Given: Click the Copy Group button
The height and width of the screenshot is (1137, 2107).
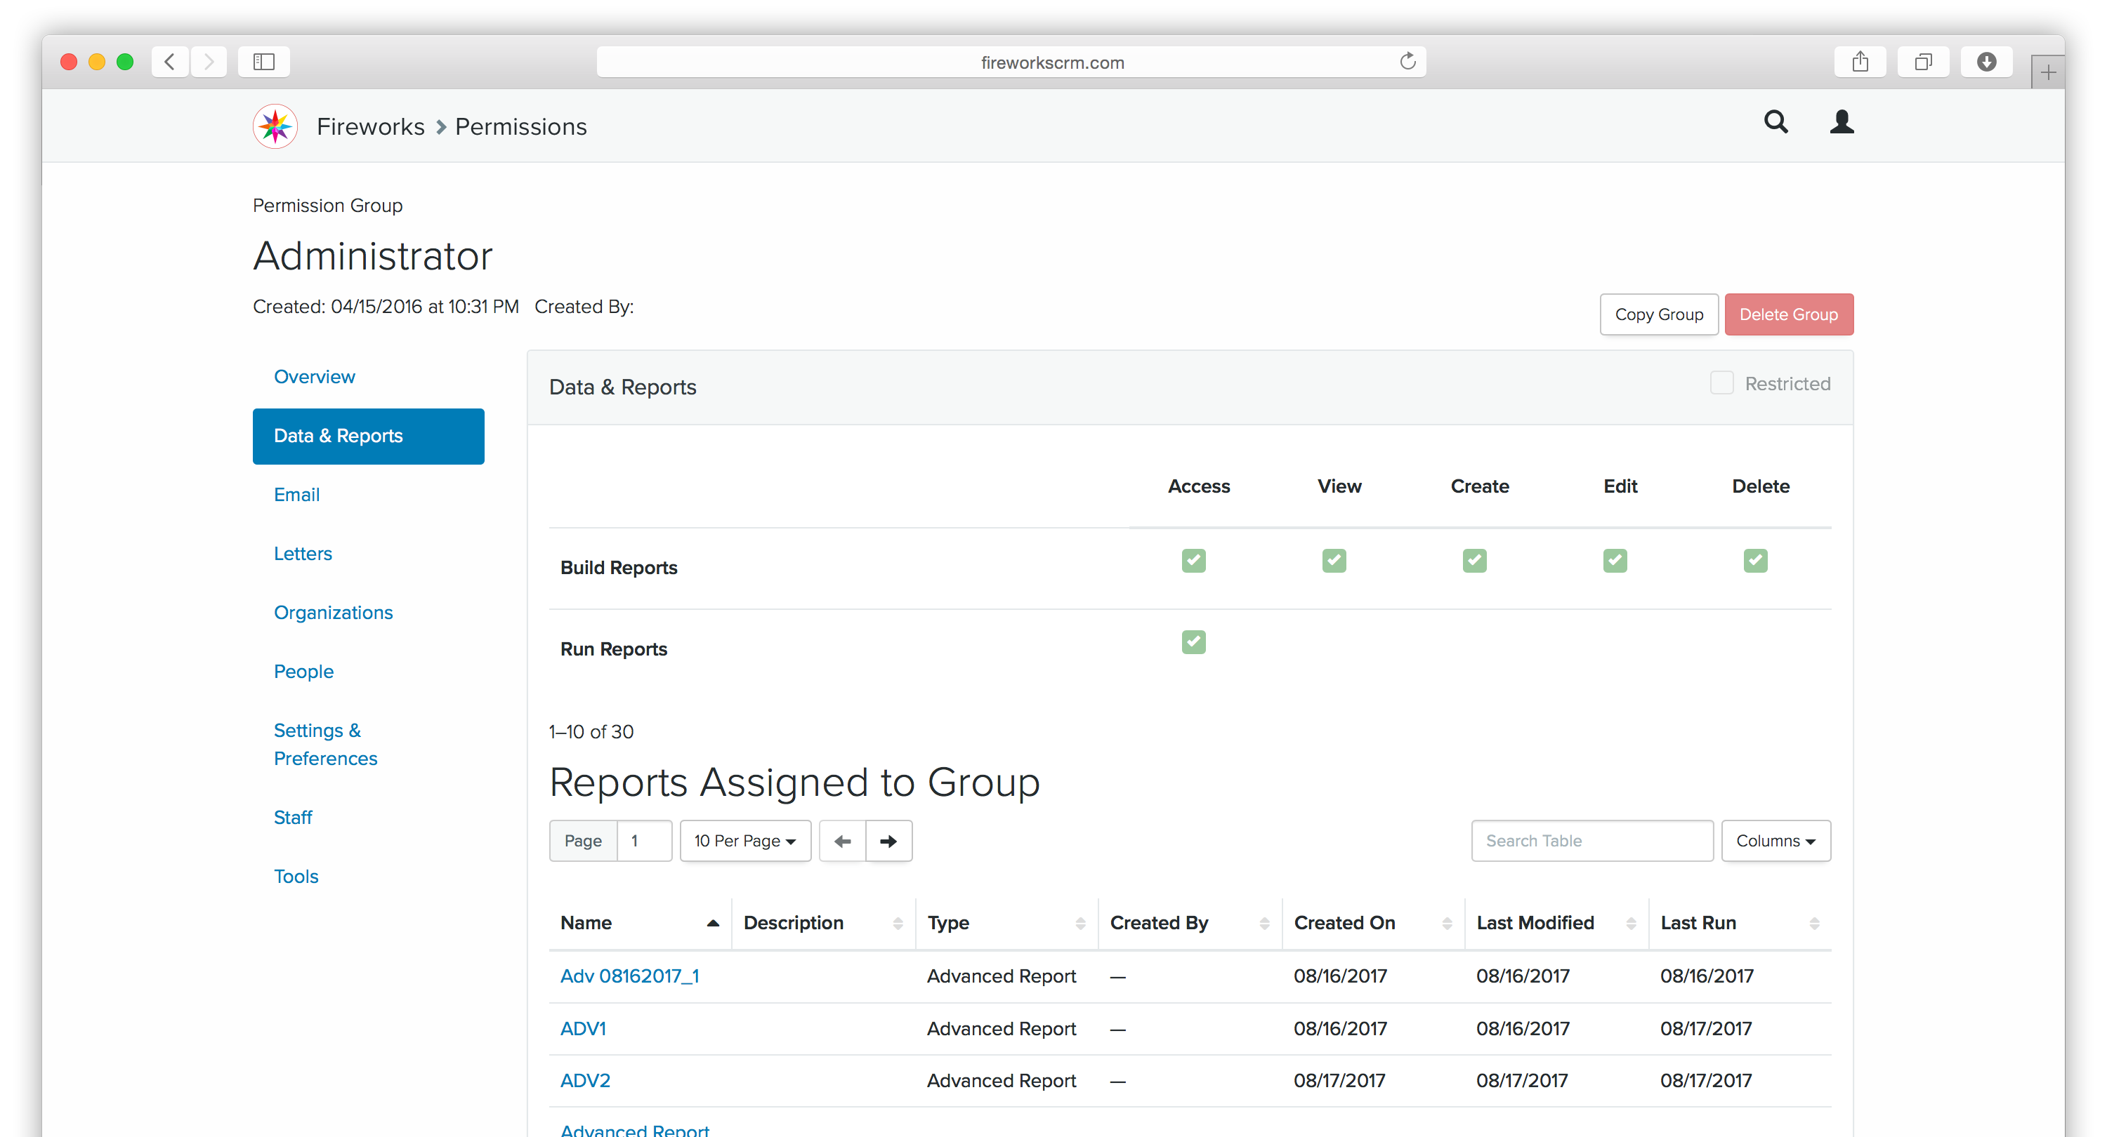Looking at the screenshot, I should 1658,314.
